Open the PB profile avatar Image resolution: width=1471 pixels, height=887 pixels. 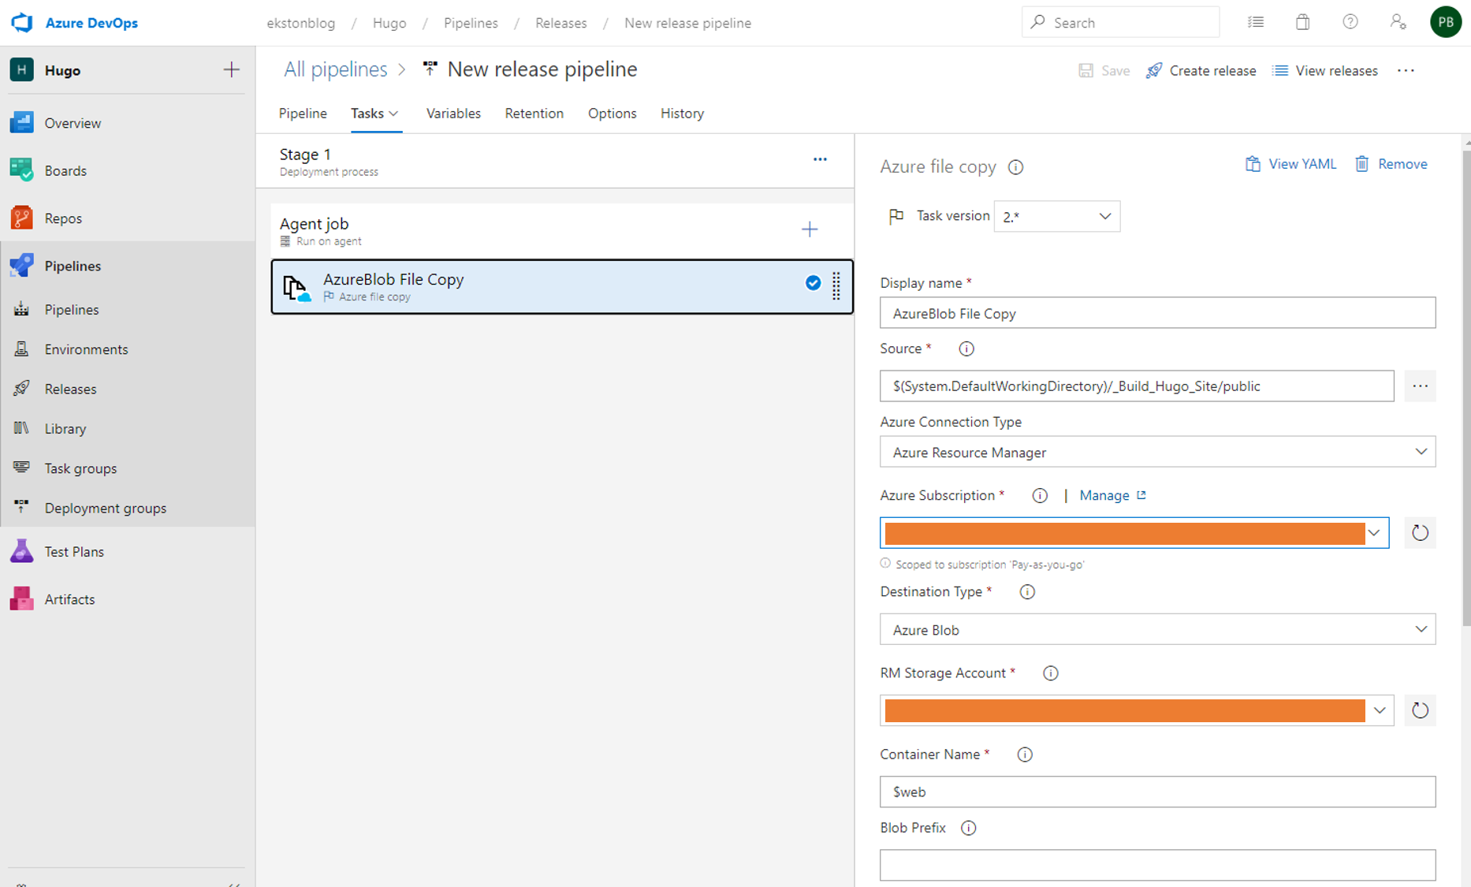click(1446, 22)
